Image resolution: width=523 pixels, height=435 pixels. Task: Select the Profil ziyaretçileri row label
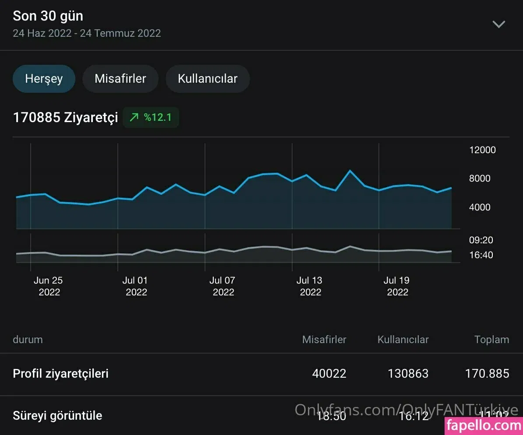(60, 374)
